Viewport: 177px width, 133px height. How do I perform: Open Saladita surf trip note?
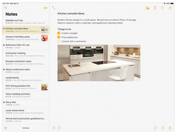tap(26, 21)
